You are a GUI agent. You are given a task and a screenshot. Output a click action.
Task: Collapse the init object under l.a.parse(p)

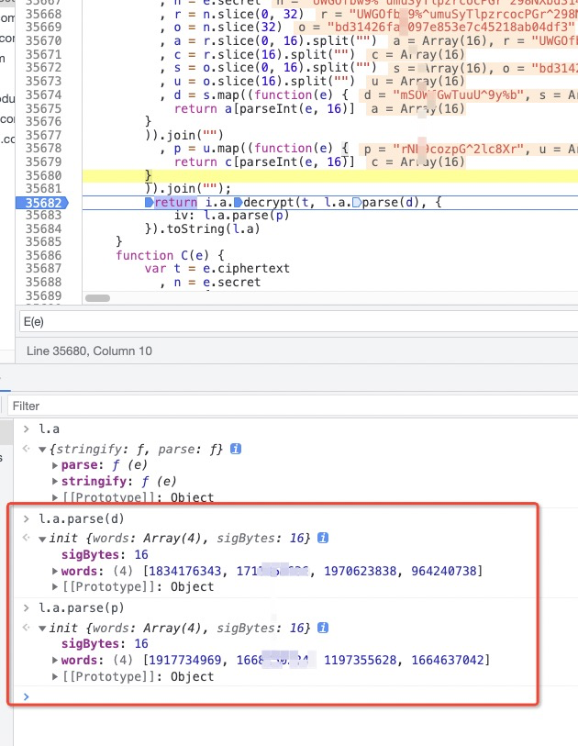click(42, 629)
